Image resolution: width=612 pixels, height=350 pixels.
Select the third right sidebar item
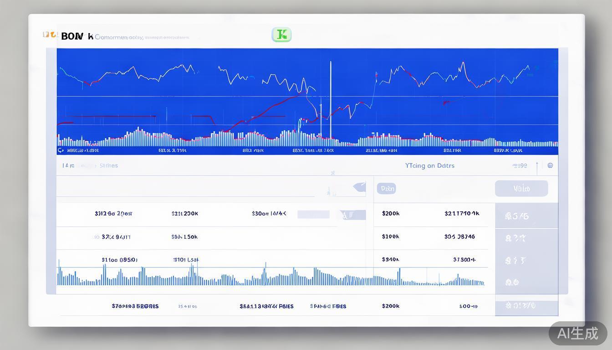pos(515,261)
